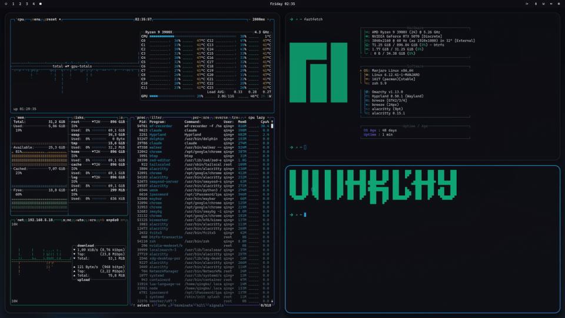Focus the prompt in the lower-right terminal

click(298, 215)
